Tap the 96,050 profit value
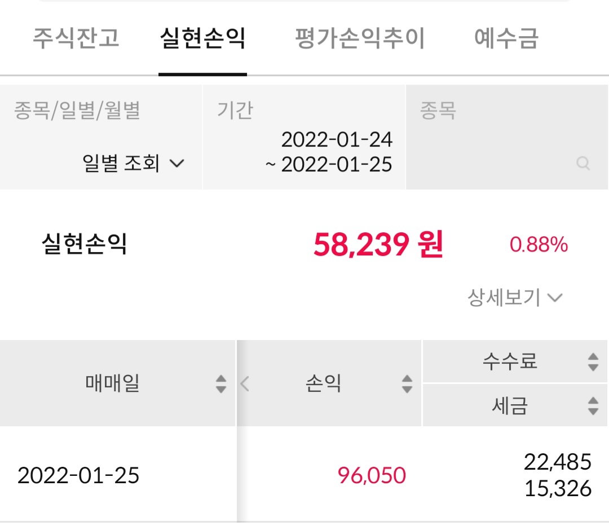The image size is (609, 530). (x=372, y=475)
